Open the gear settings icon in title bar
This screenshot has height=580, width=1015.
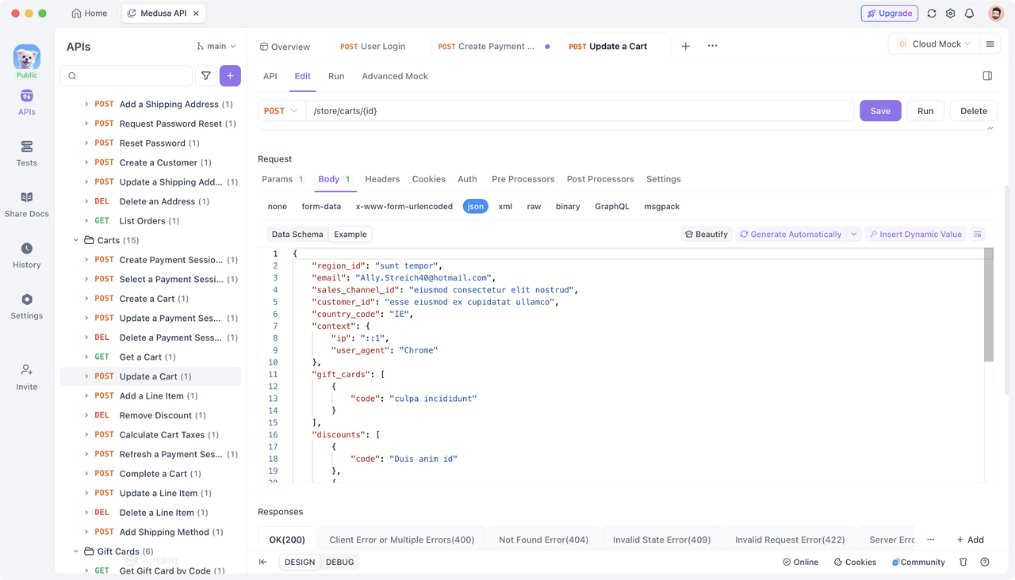951,13
